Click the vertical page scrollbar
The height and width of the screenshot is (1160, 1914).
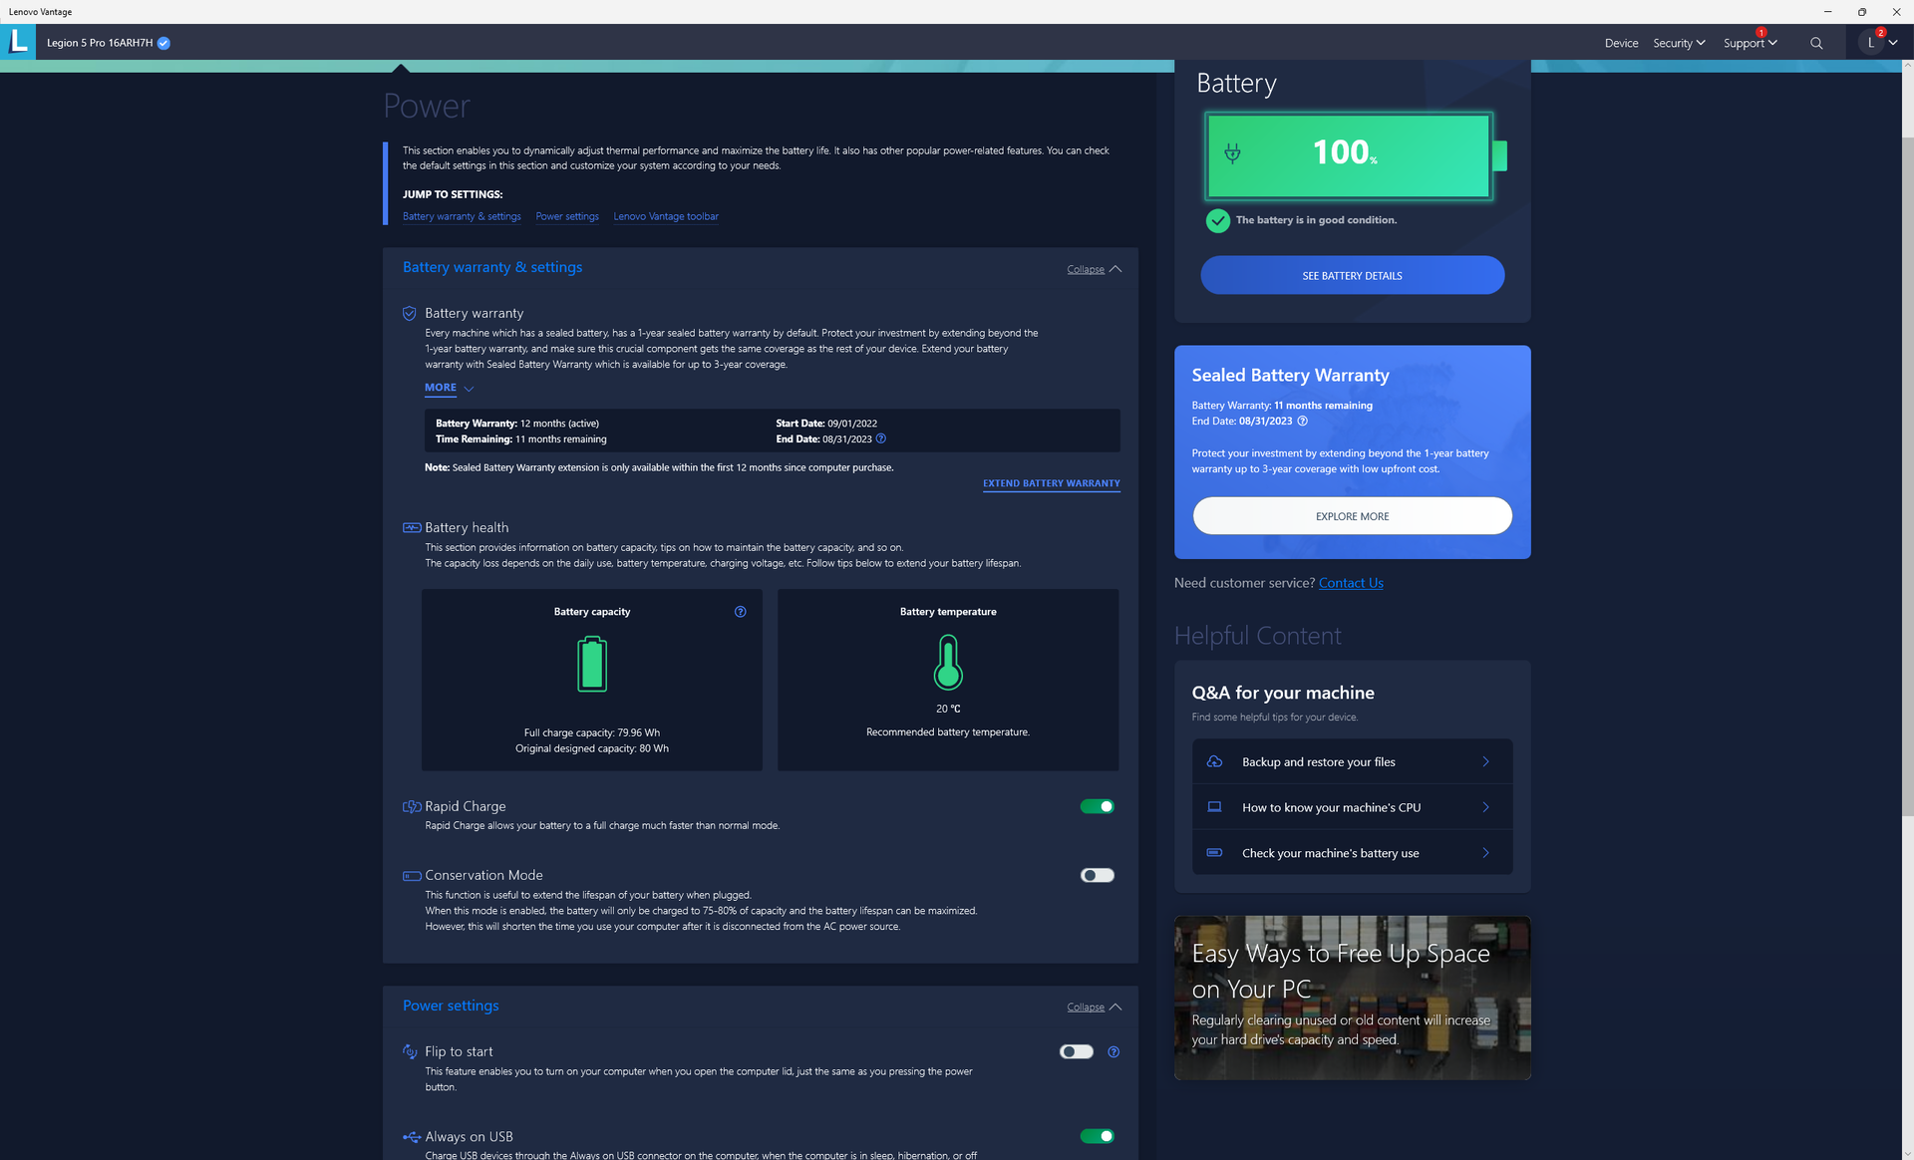click(x=1907, y=478)
